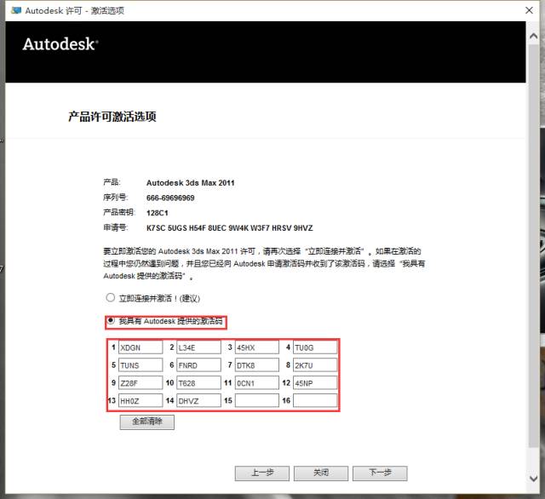The width and height of the screenshot is (545, 499).
Task: Click activation code field 12 containing 45NP
Action: [314, 383]
